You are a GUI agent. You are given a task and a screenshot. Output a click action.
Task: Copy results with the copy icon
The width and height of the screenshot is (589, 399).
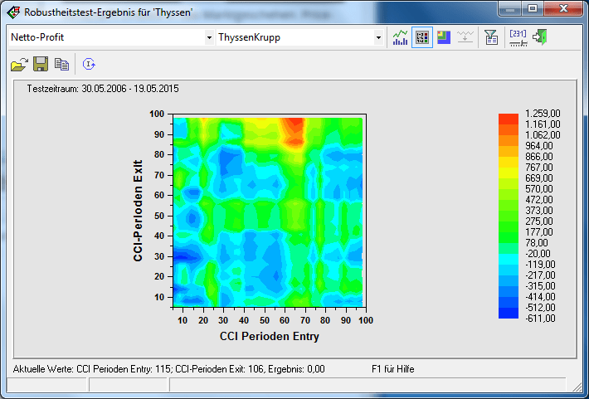pyautogui.click(x=61, y=64)
